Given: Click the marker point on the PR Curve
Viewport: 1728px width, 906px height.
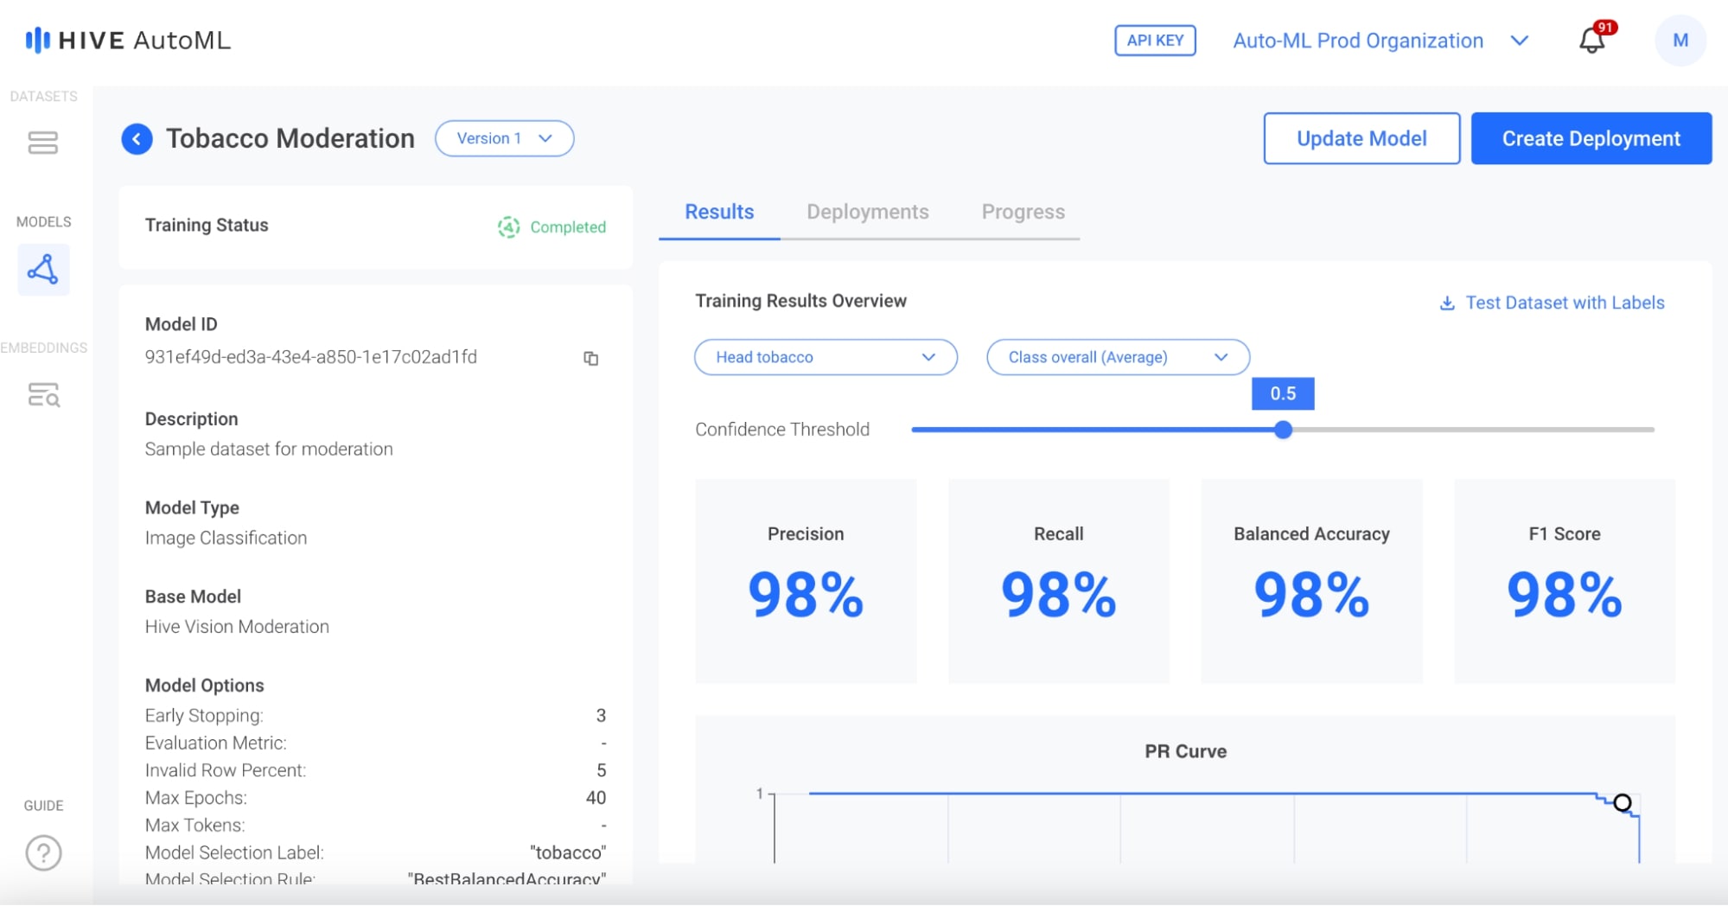Looking at the screenshot, I should pyautogui.click(x=1623, y=803).
